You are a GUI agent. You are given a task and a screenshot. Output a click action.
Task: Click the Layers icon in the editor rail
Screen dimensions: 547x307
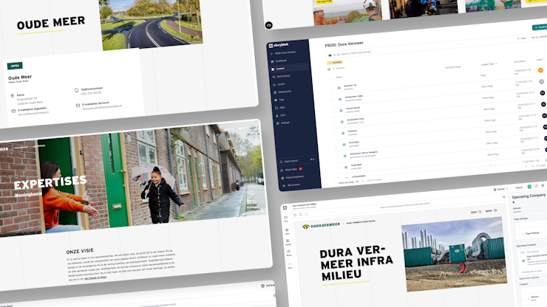pyautogui.click(x=287, y=232)
